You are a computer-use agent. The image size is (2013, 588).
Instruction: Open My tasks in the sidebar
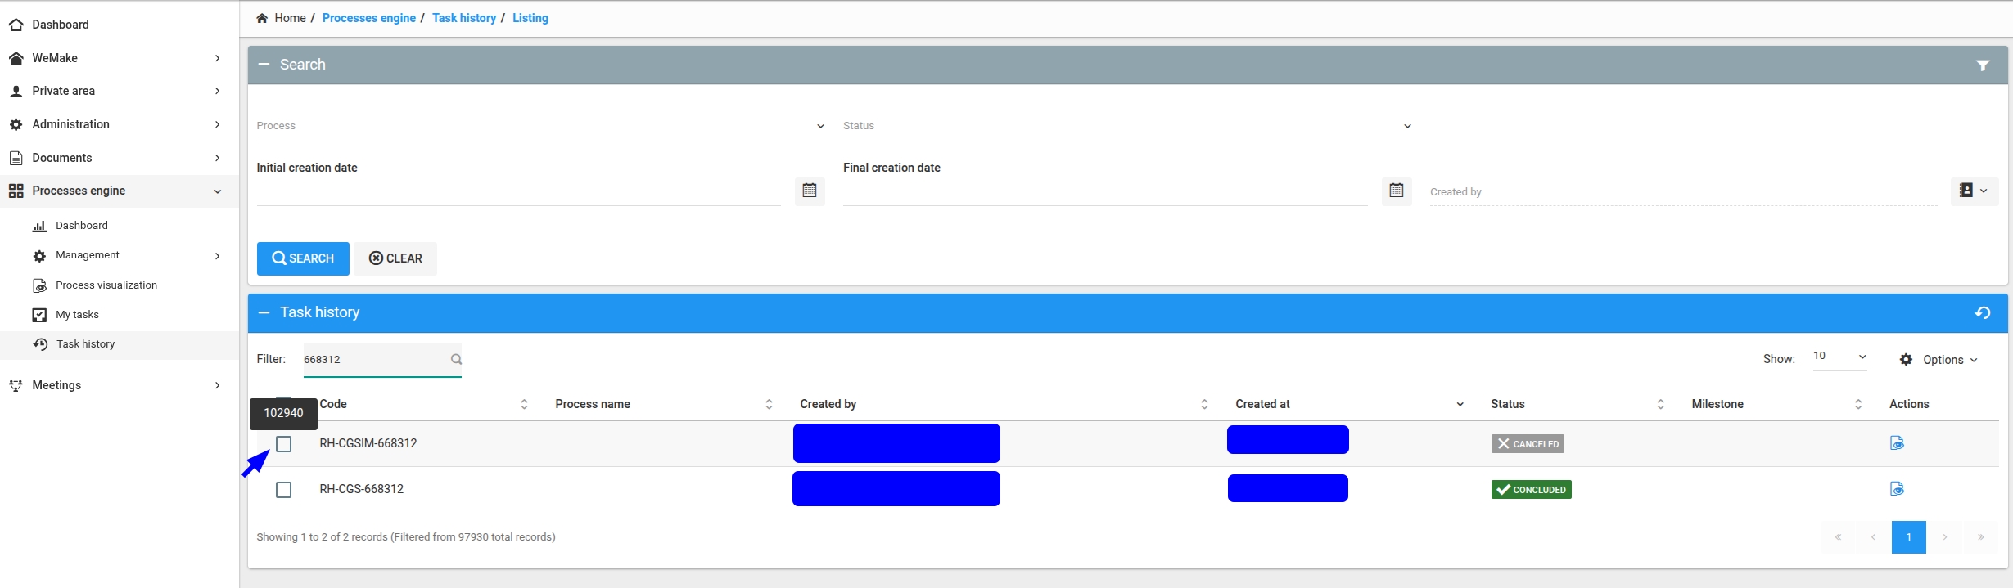point(77,315)
